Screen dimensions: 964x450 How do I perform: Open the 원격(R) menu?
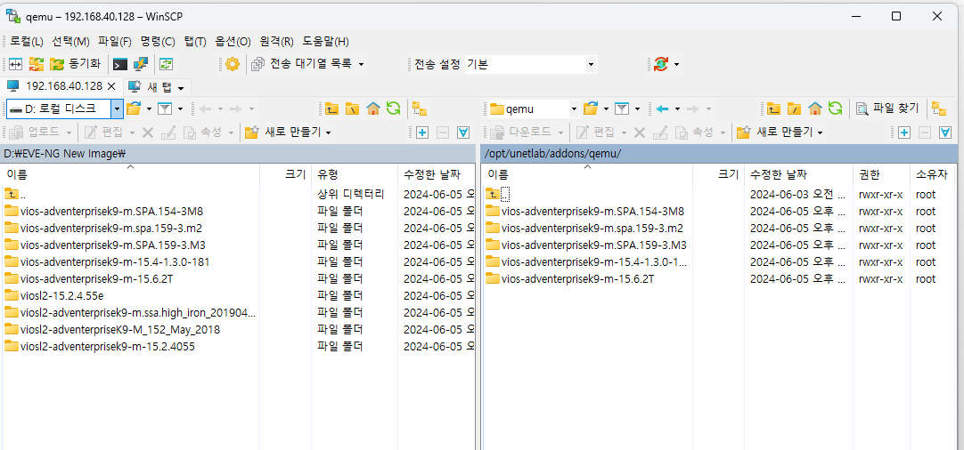pos(277,42)
